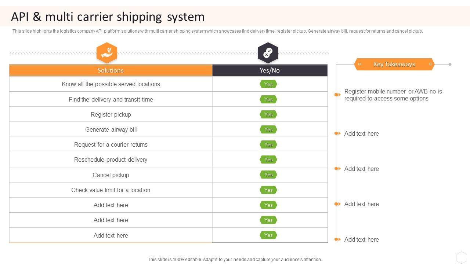The image size is (470, 264).
Task: Click the Find the delivery and transit time row
Action: pos(111,99)
